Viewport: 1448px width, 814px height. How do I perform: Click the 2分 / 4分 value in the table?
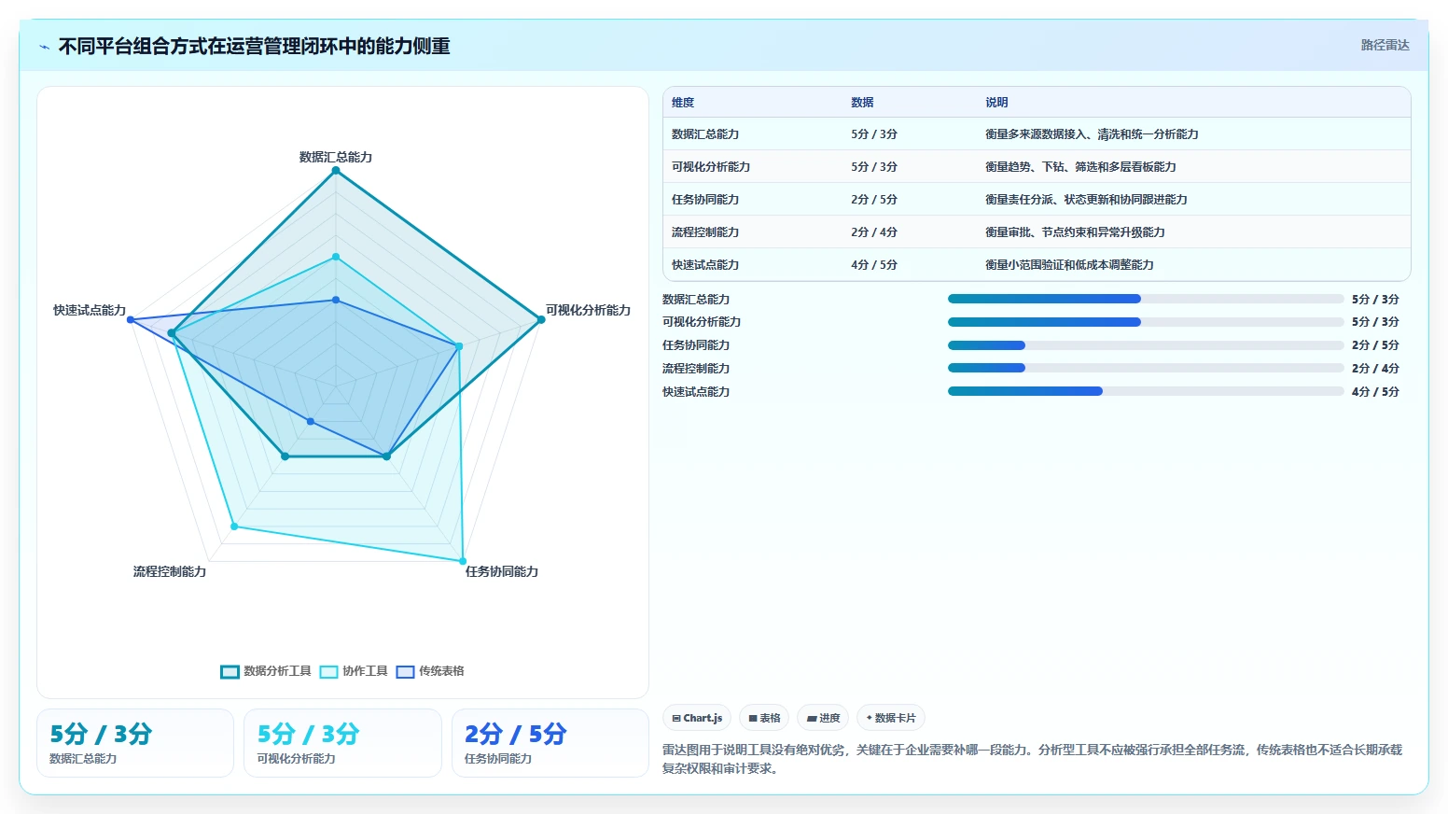coord(874,232)
